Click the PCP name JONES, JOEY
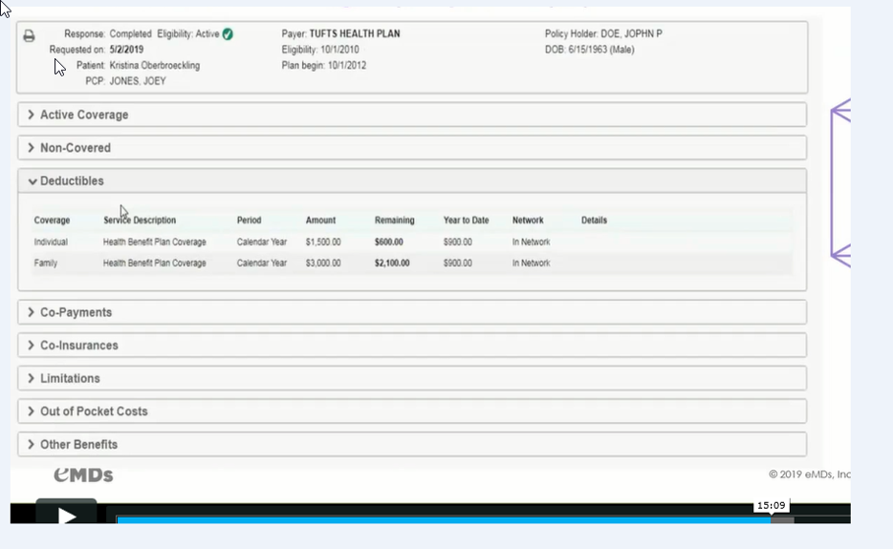893x549 pixels. pos(138,82)
